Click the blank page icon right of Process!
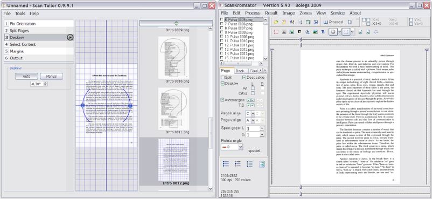 tap(350, 22)
